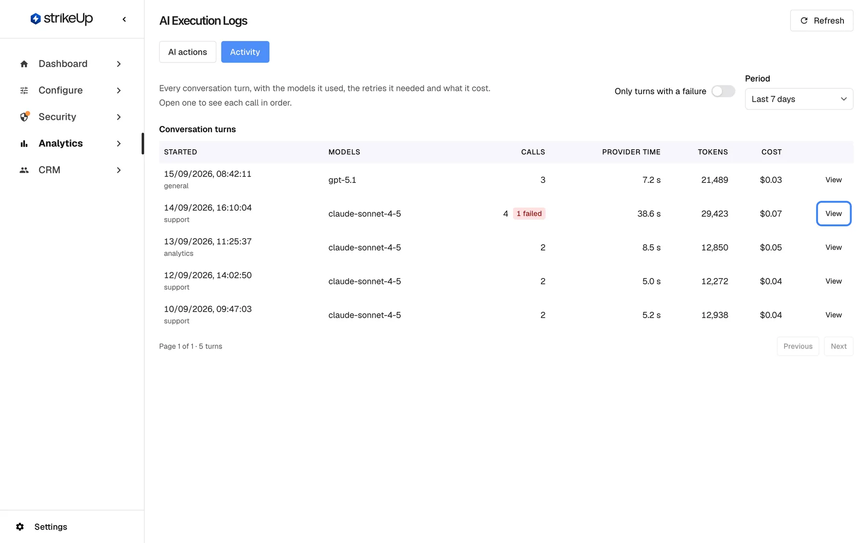Expand the CRM menu chevron

pos(119,170)
